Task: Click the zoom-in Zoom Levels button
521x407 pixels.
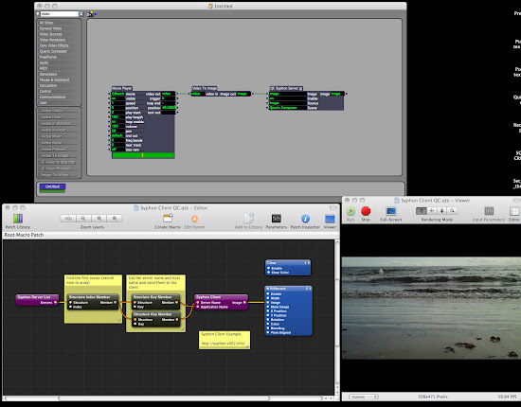Action: click(x=99, y=219)
